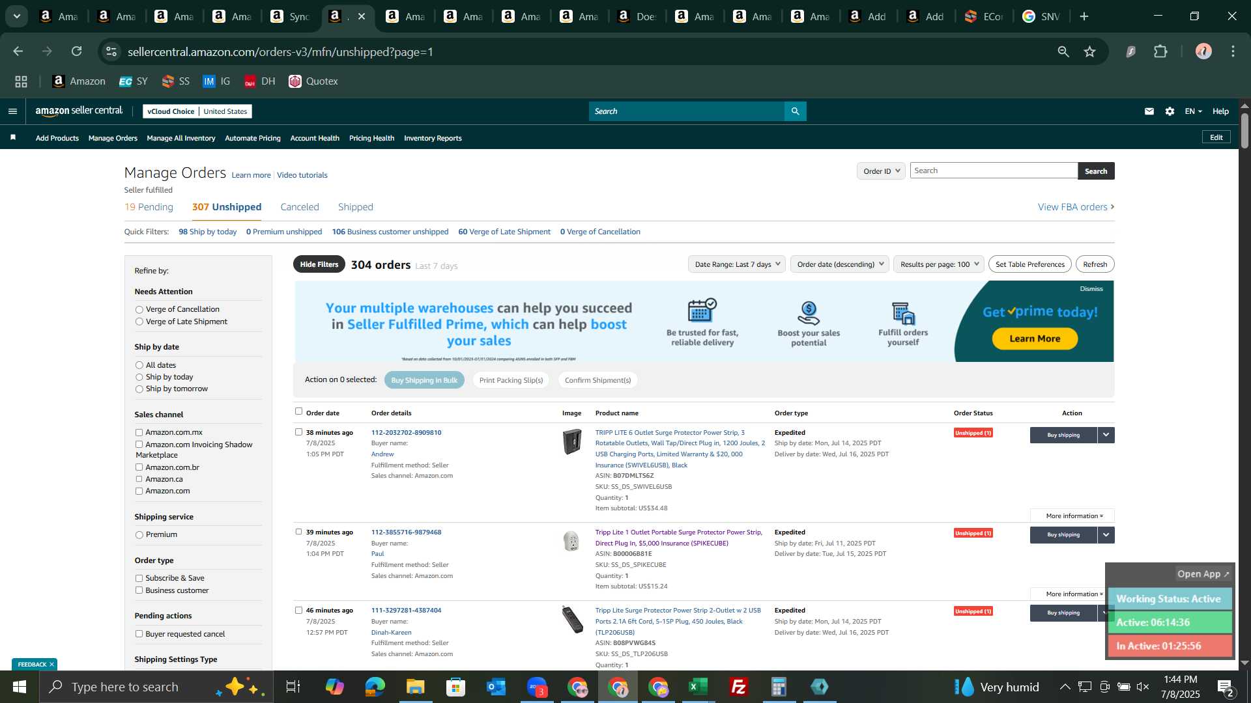Open File Explorer from the taskbar
This screenshot has height=703, width=1251.
pyautogui.click(x=415, y=687)
